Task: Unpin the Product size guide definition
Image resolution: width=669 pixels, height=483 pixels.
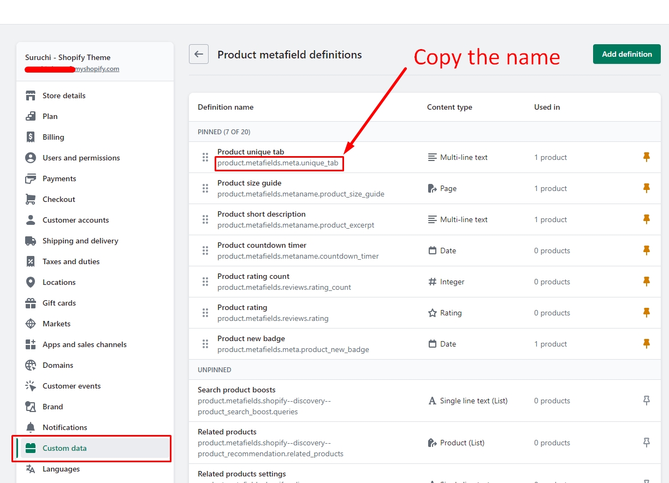Action: 646,188
